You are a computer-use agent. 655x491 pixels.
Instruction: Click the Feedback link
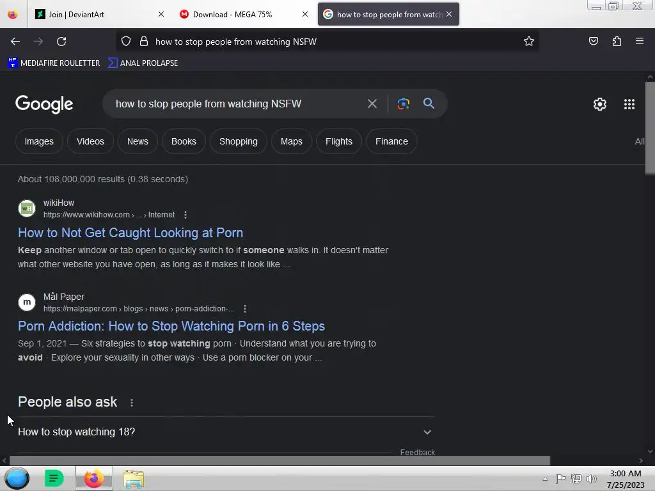[417, 452]
